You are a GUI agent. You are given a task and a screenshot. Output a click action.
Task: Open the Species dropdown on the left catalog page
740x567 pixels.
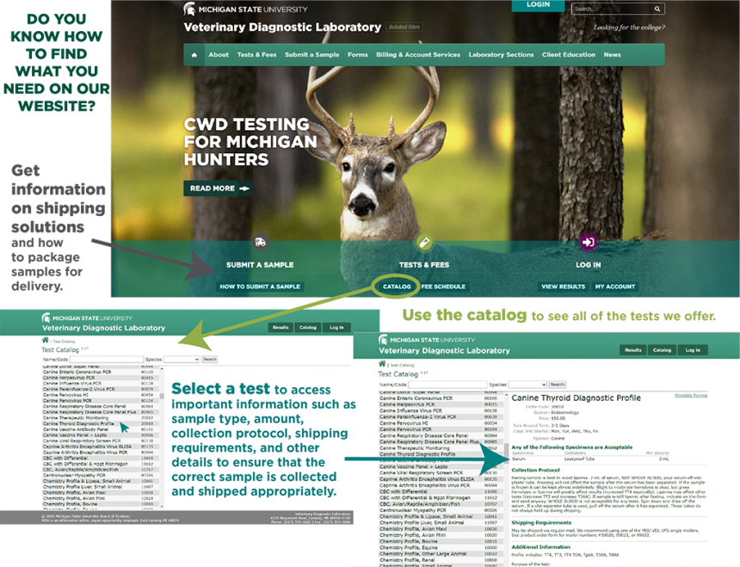click(182, 360)
